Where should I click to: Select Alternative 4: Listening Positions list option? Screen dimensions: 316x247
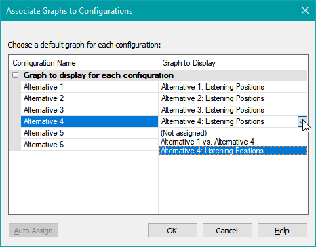(x=233, y=151)
